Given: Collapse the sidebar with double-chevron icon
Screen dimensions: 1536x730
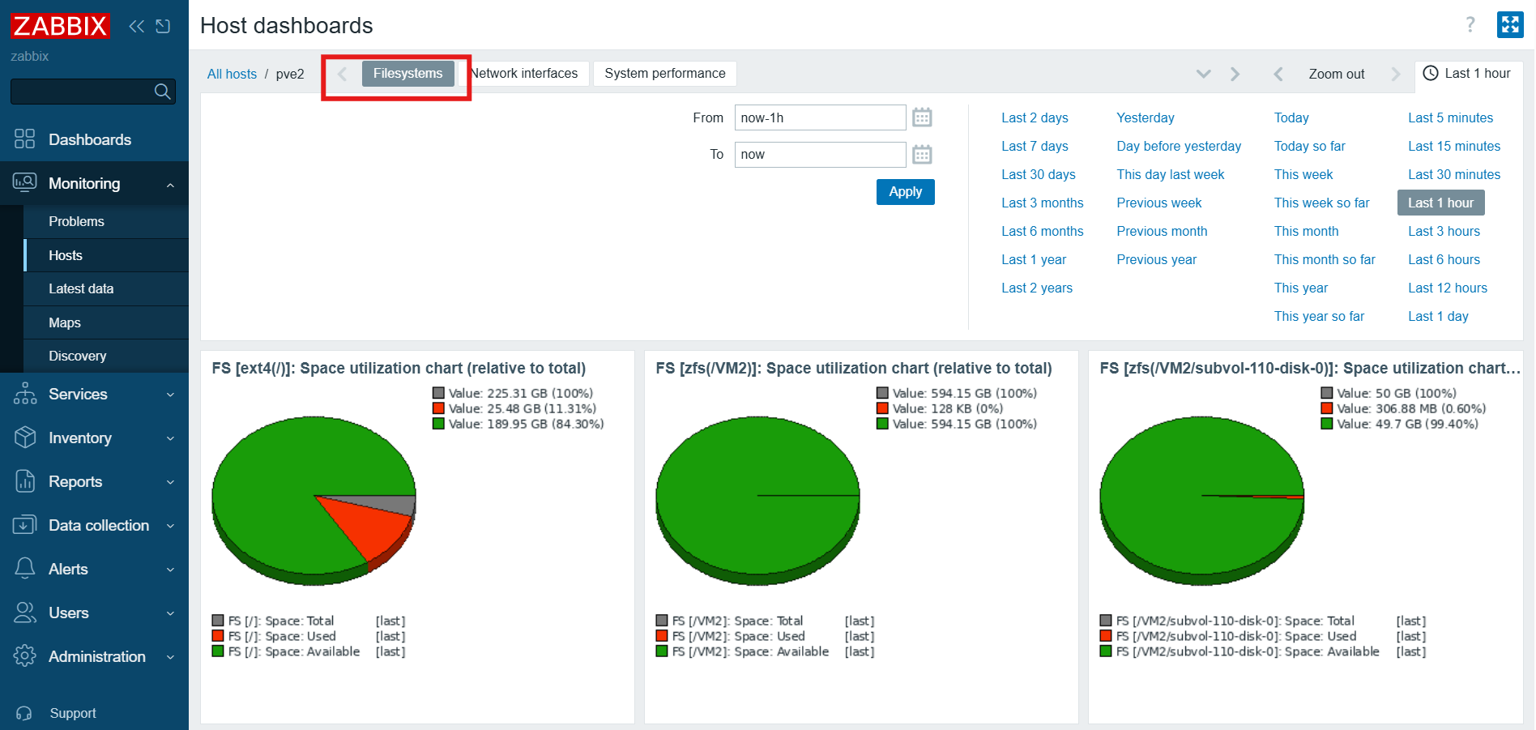Looking at the screenshot, I should click(x=136, y=26).
